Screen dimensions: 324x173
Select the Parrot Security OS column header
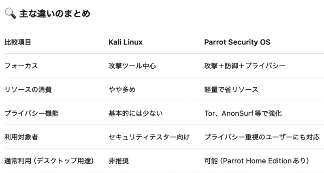pyautogui.click(x=237, y=42)
